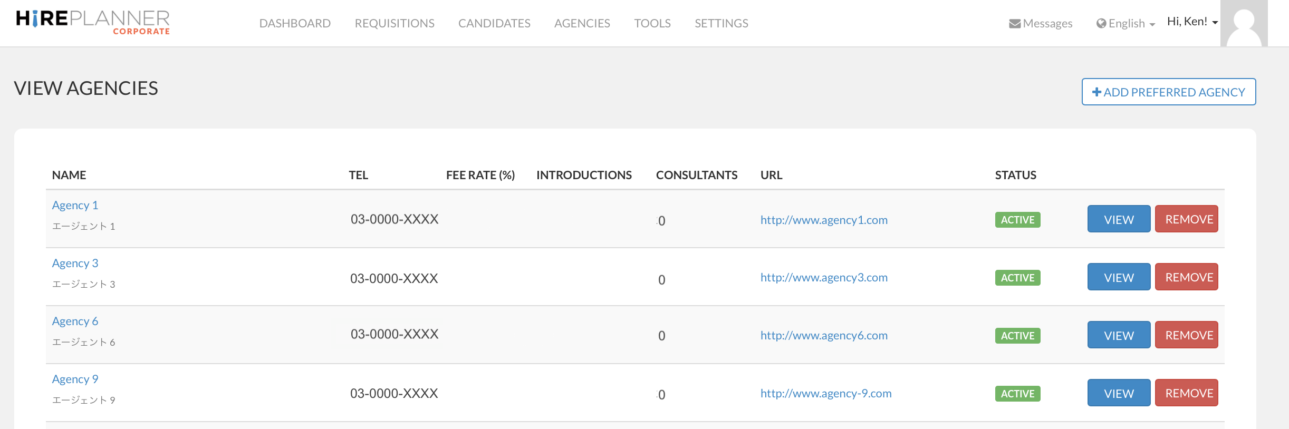
Task: Navigate to the Candidates section
Action: click(x=494, y=23)
